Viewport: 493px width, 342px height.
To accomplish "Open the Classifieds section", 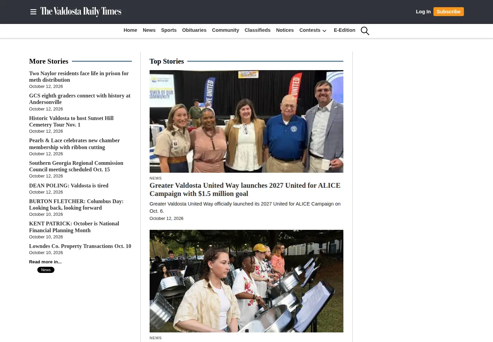I will click(257, 30).
